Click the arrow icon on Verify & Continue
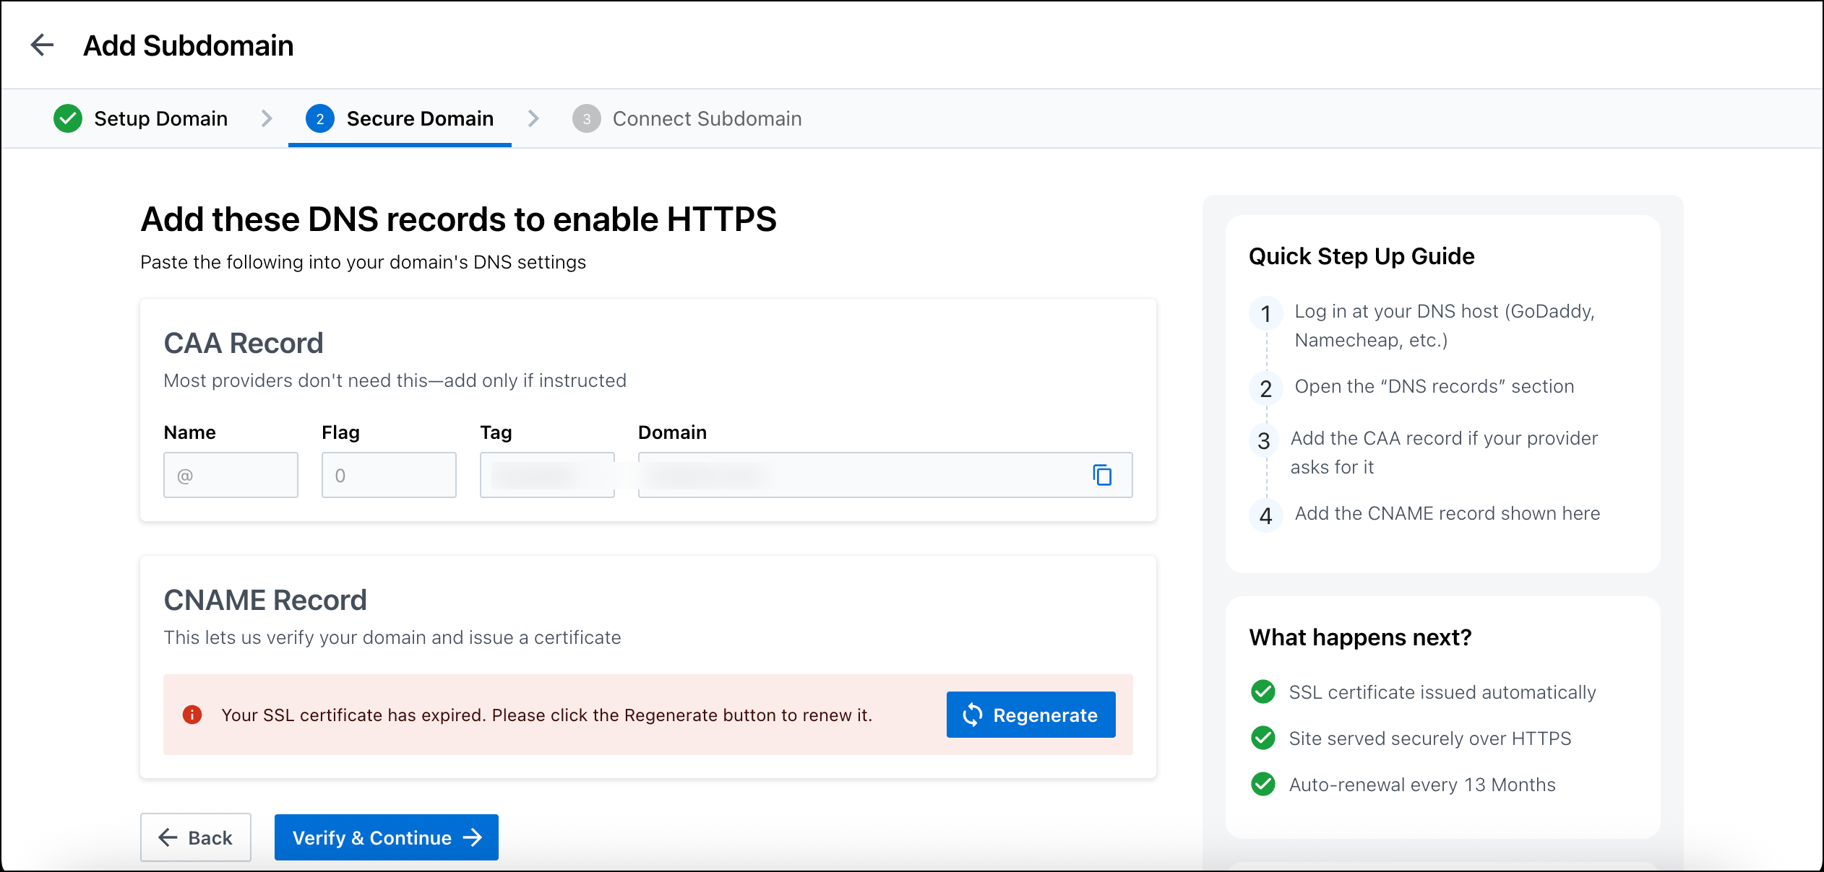1824x872 pixels. coord(473,837)
